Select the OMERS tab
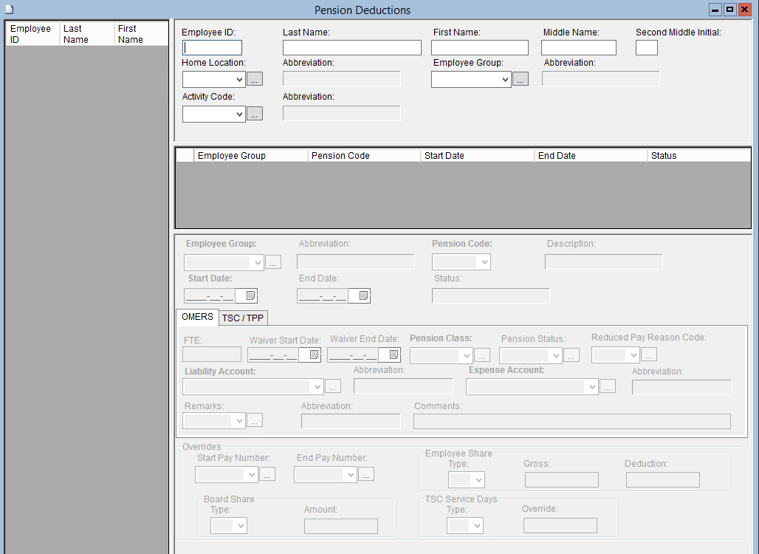The height and width of the screenshot is (554, 759). click(x=197, y=317)
